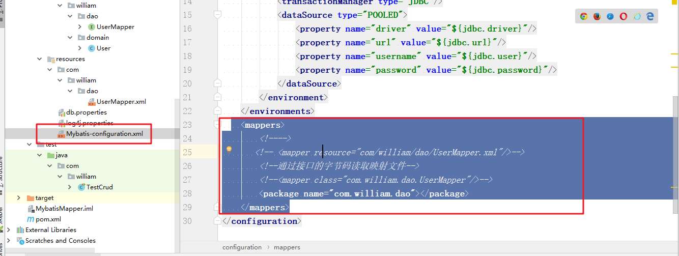The width and height of the screenshot is (679, 256).
Task: Open preview in Chrome browser icon
Action: click(583, 16)
